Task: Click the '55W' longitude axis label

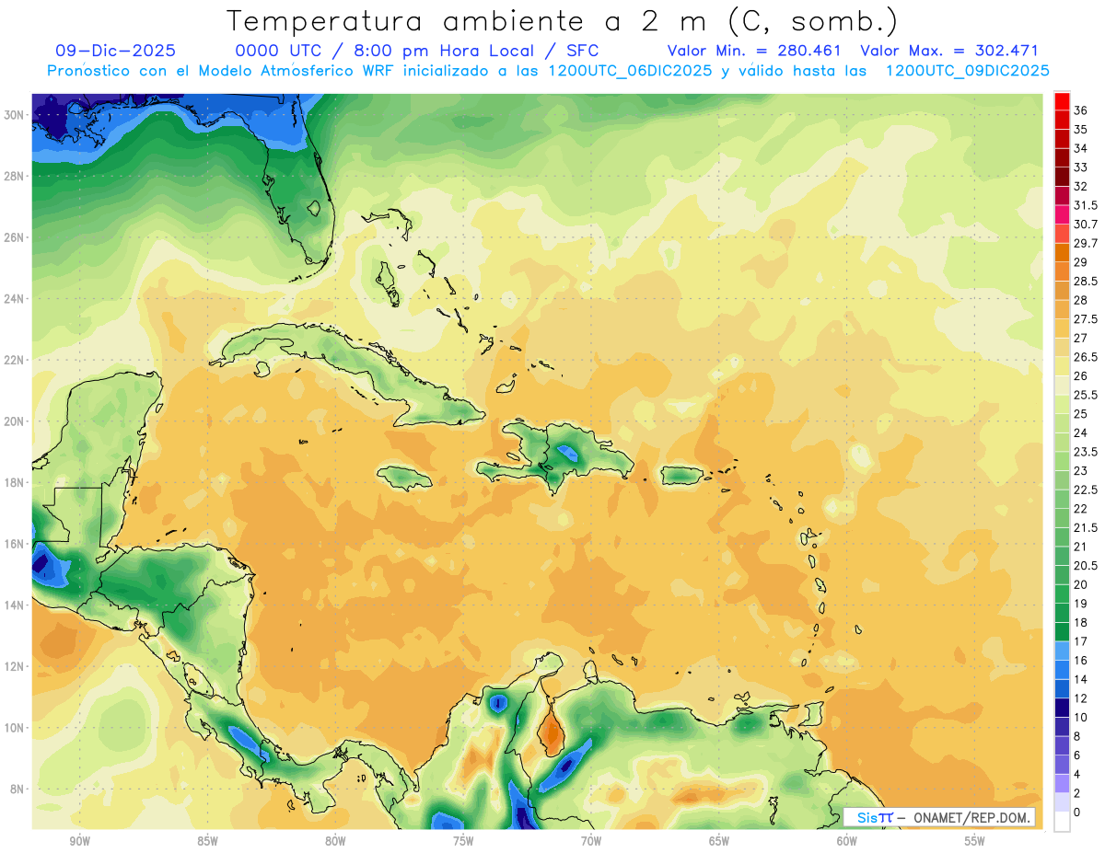Action: tap(975, 841)
